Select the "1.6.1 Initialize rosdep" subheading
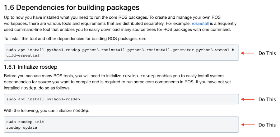Viewport: 280px width, 137px height. [30, 67]
